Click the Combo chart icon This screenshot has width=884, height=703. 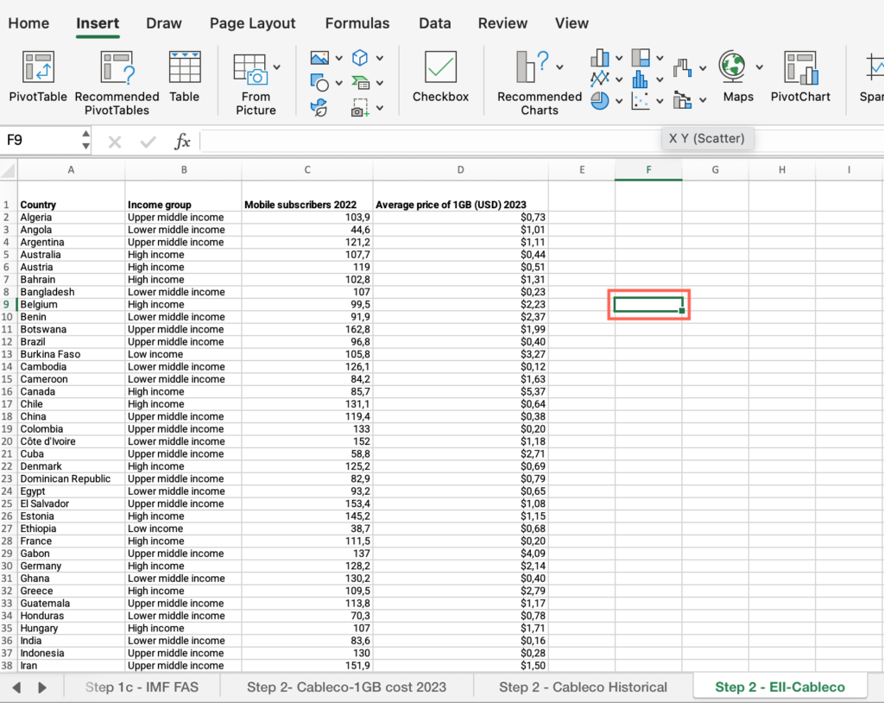tap(682, 100)
